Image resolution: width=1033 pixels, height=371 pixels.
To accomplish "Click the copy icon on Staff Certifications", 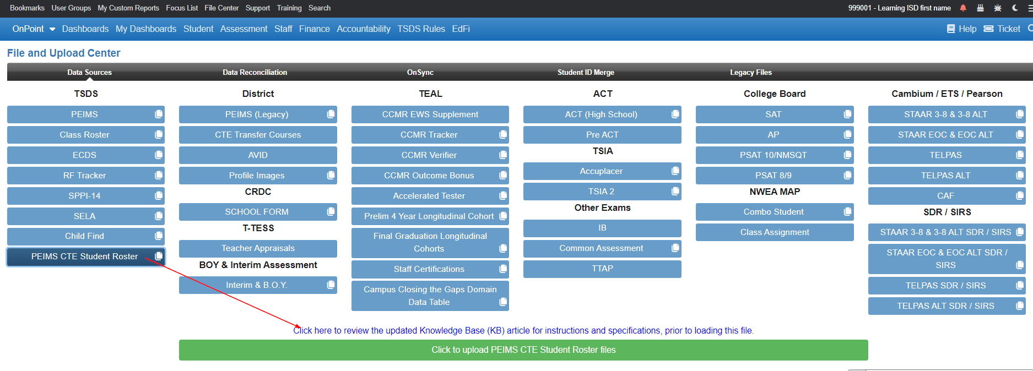I will coord(503,269).
